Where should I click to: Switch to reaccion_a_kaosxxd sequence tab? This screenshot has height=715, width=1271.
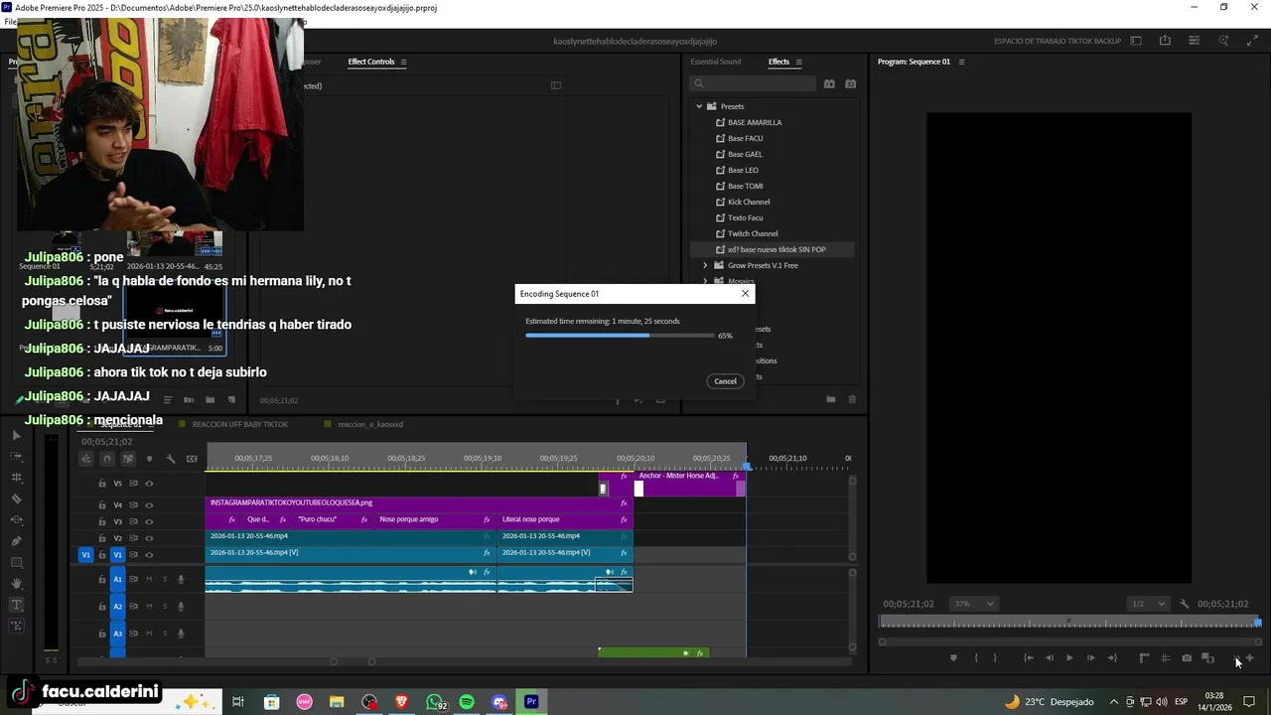coord(370,424)
